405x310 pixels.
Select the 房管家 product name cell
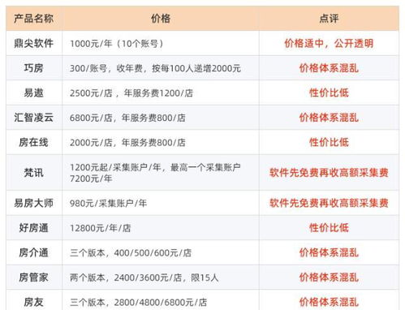pos(34,278)
